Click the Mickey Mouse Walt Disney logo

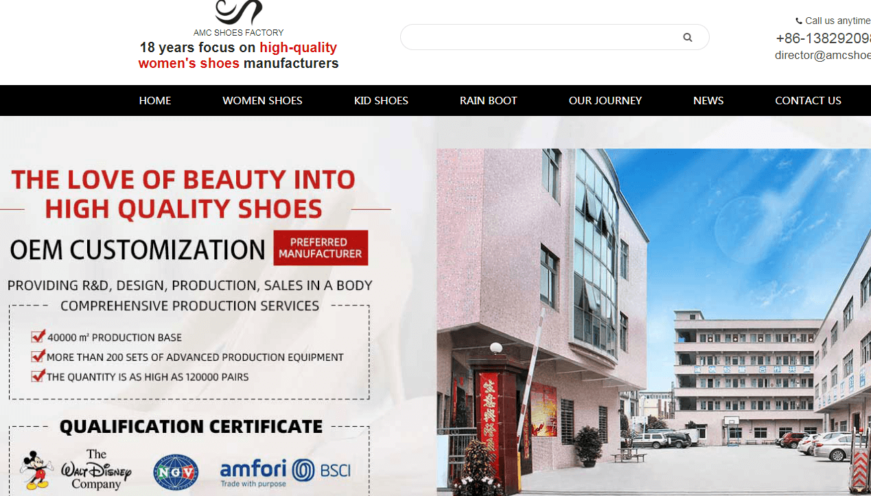(76, 470)
